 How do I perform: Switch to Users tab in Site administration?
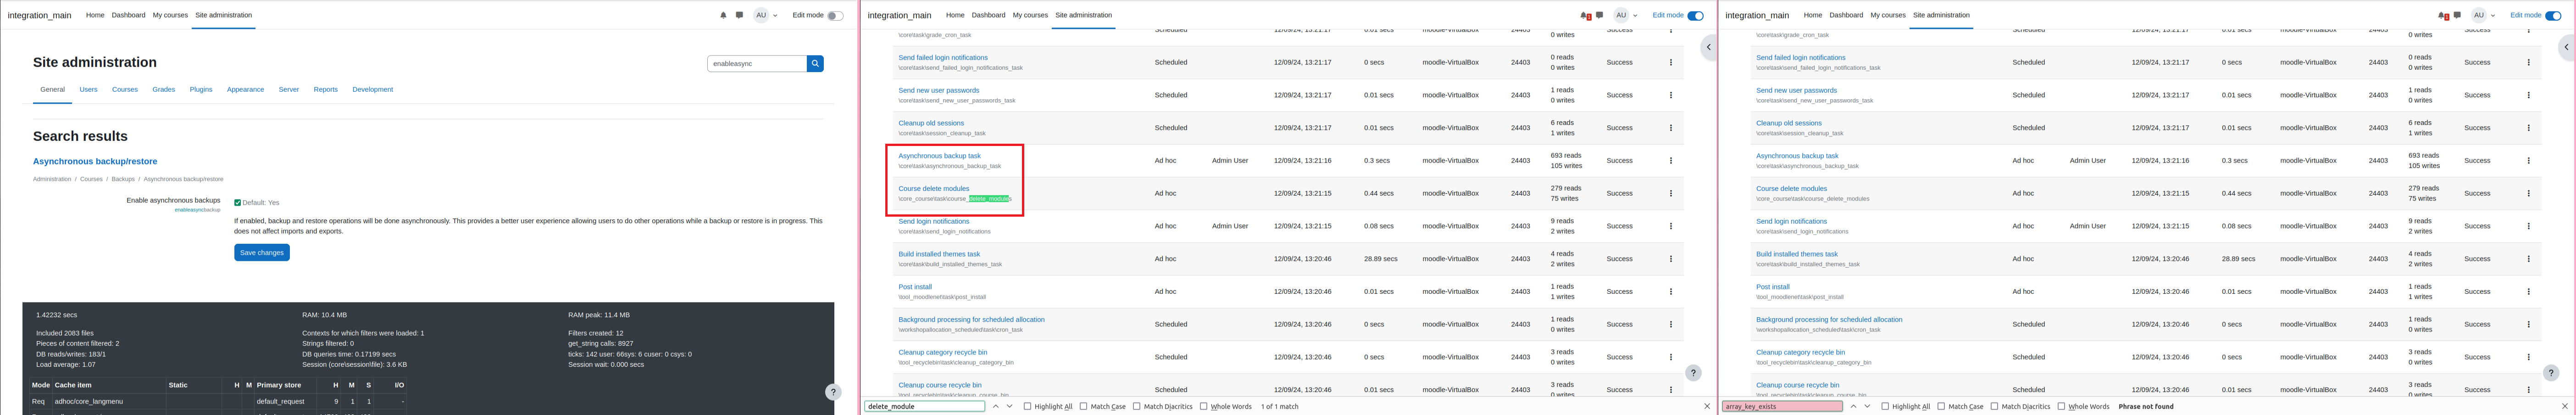pyautogui.click(x=88, y=89)
